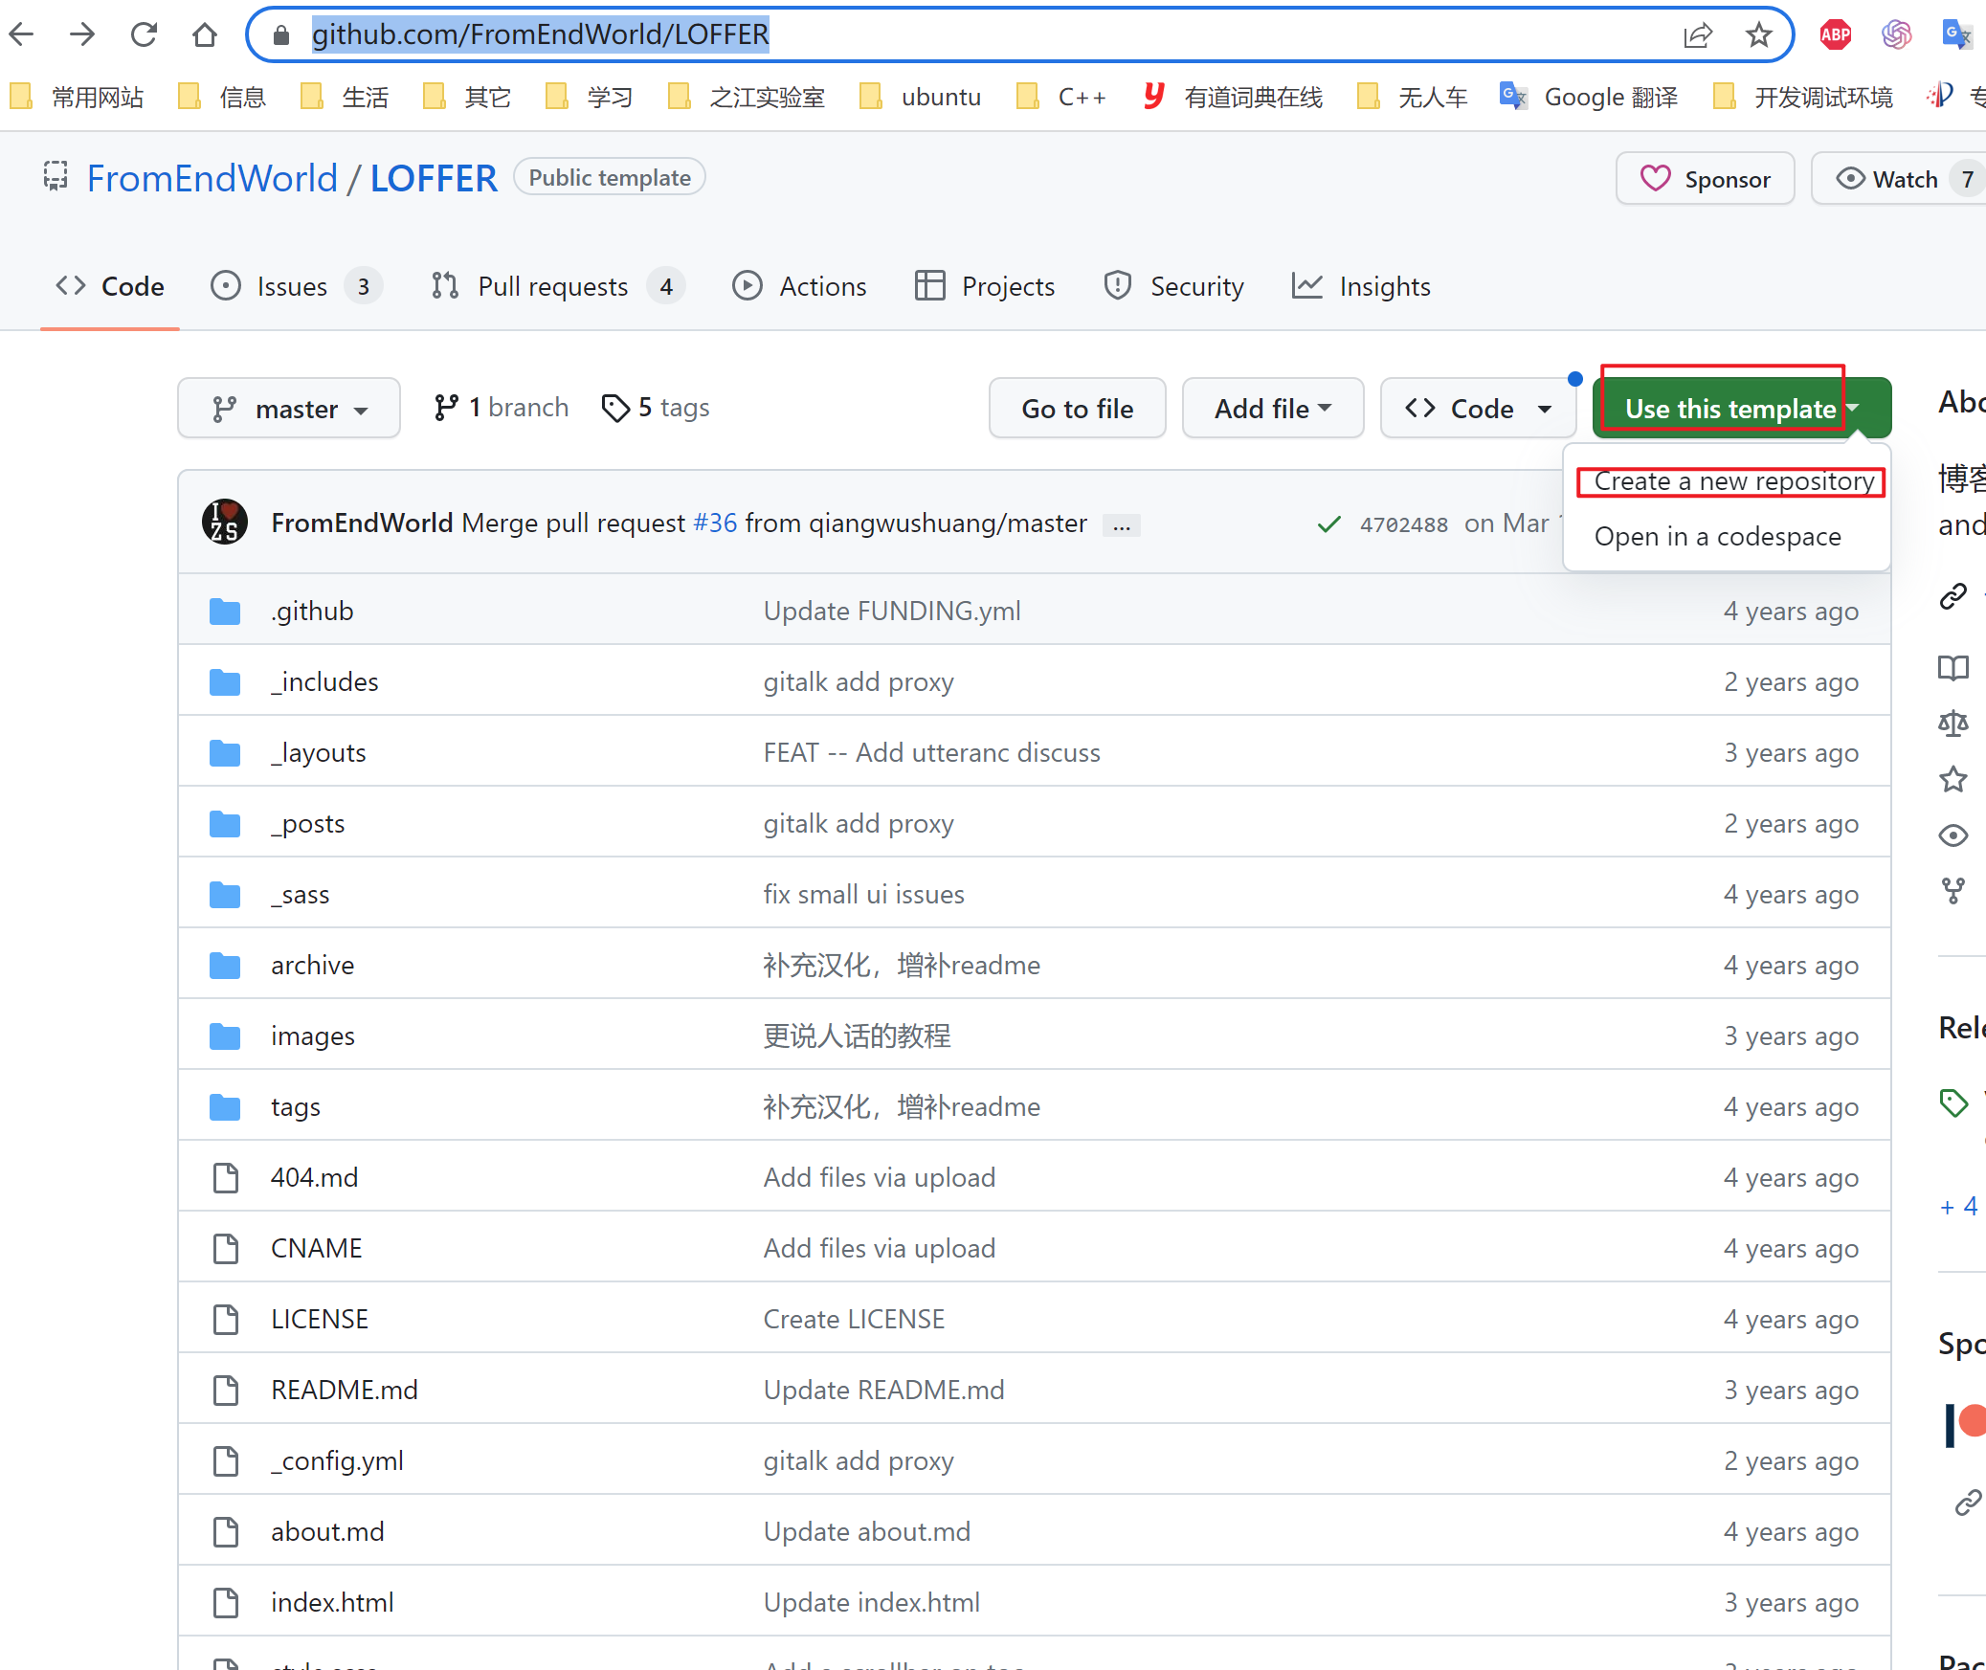Open the Code clone dropdown
The width and height of the screenshot is (1986, 1670).
[1477, 409]
